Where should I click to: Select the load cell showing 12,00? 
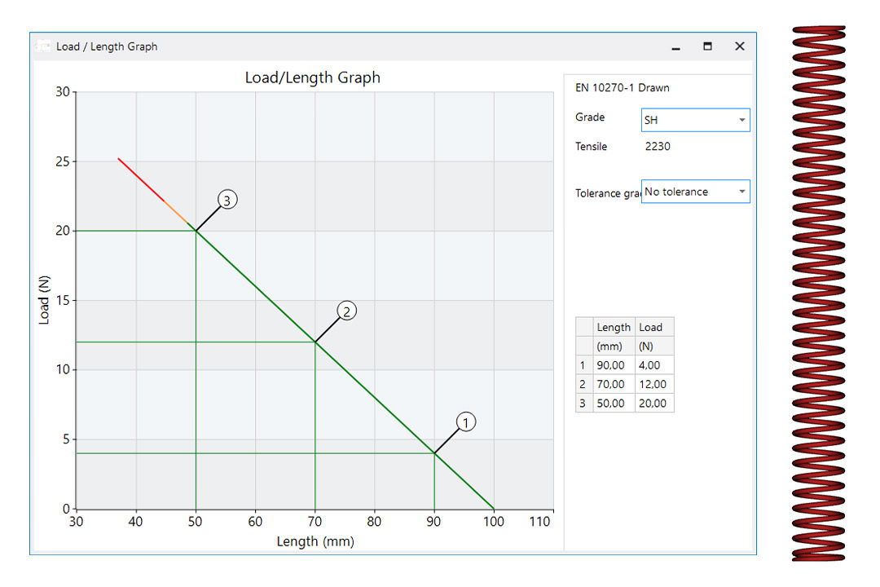tap(653, 384)
